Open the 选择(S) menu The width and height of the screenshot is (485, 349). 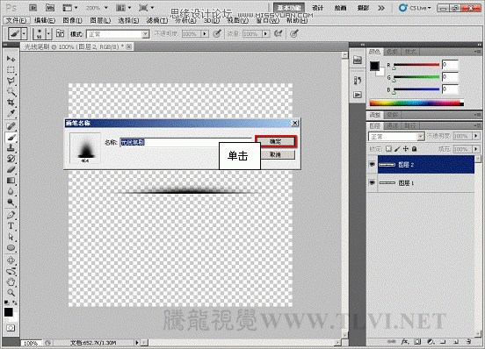pos(128,21)
